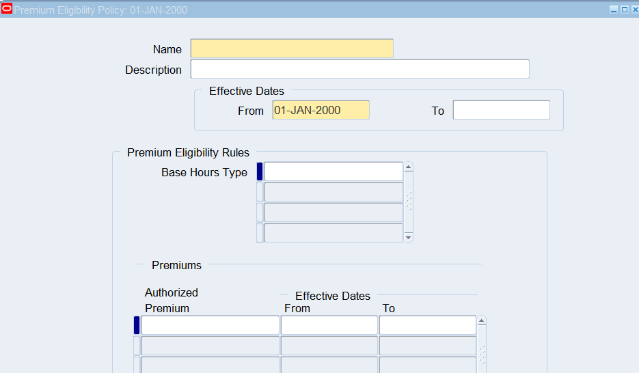Select the first Base Hours Type record indicator
Viewport: 639px width, 373px height.
click(260, 171)
